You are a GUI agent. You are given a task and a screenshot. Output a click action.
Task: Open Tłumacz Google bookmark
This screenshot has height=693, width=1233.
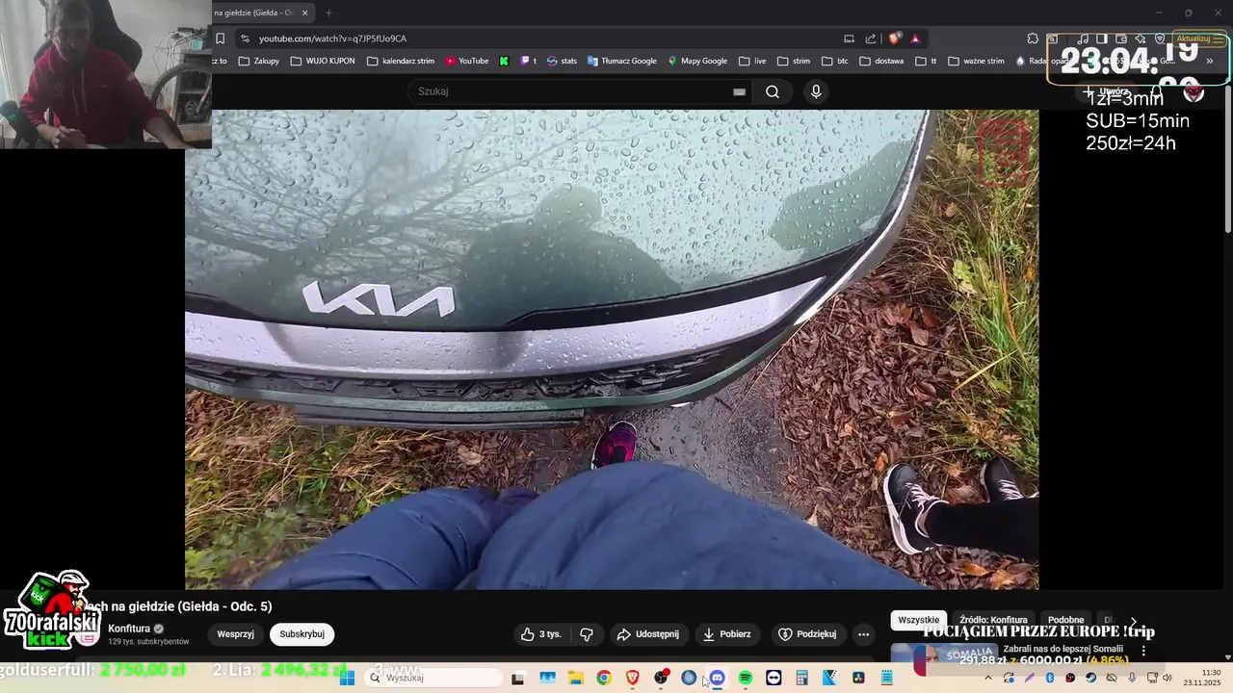pos(621,61)
